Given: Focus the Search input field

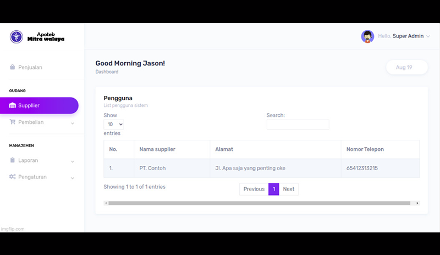Looking at the screenshot, I should [298, 124].
